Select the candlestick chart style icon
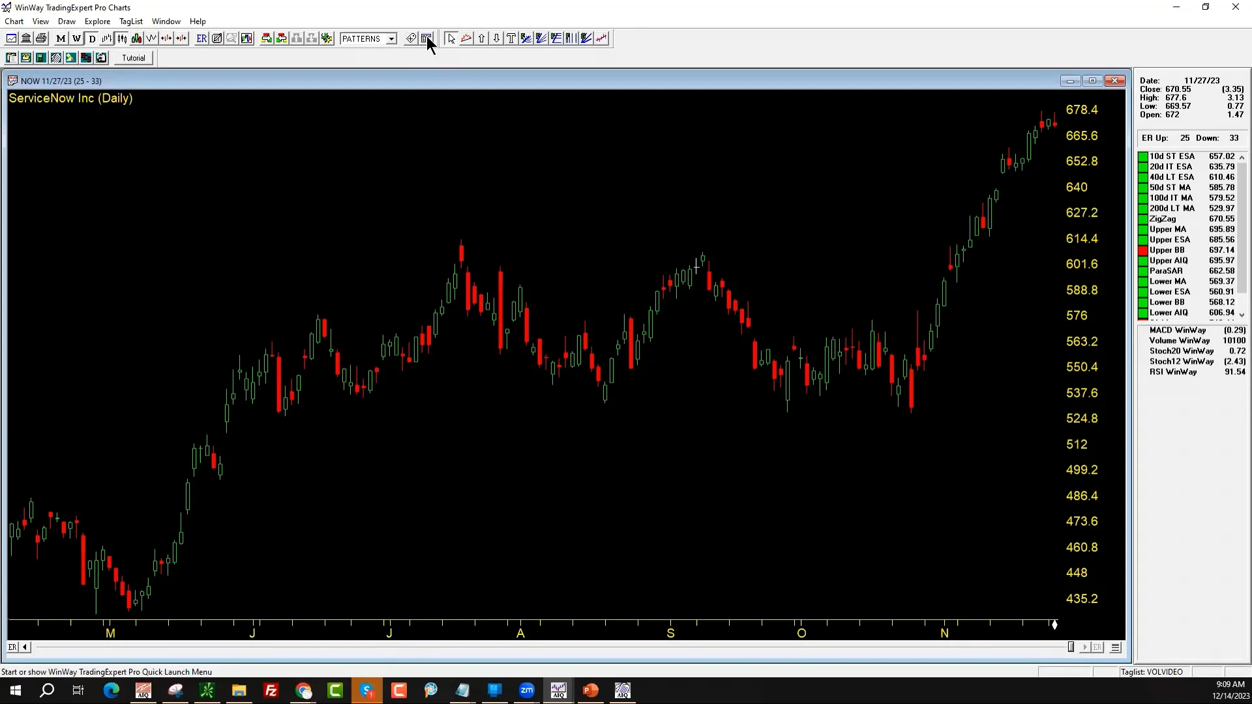This screenshot has height=704, width=1252. coord(121,38)
